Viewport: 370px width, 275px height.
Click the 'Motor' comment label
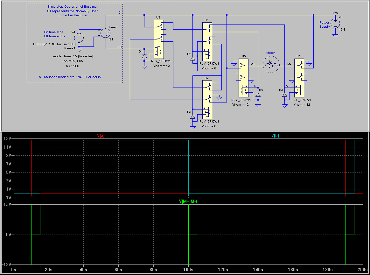271,53
